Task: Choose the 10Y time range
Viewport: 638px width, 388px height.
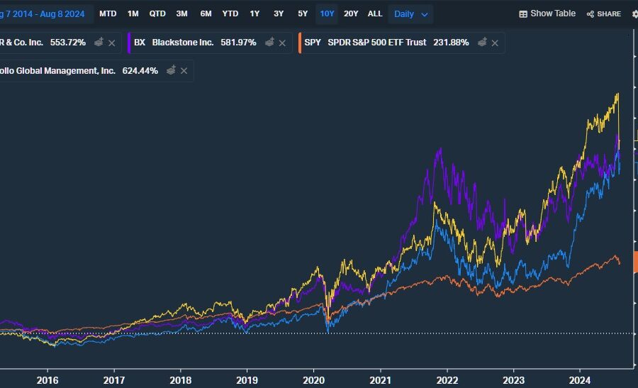Action: tap(327, 13)
